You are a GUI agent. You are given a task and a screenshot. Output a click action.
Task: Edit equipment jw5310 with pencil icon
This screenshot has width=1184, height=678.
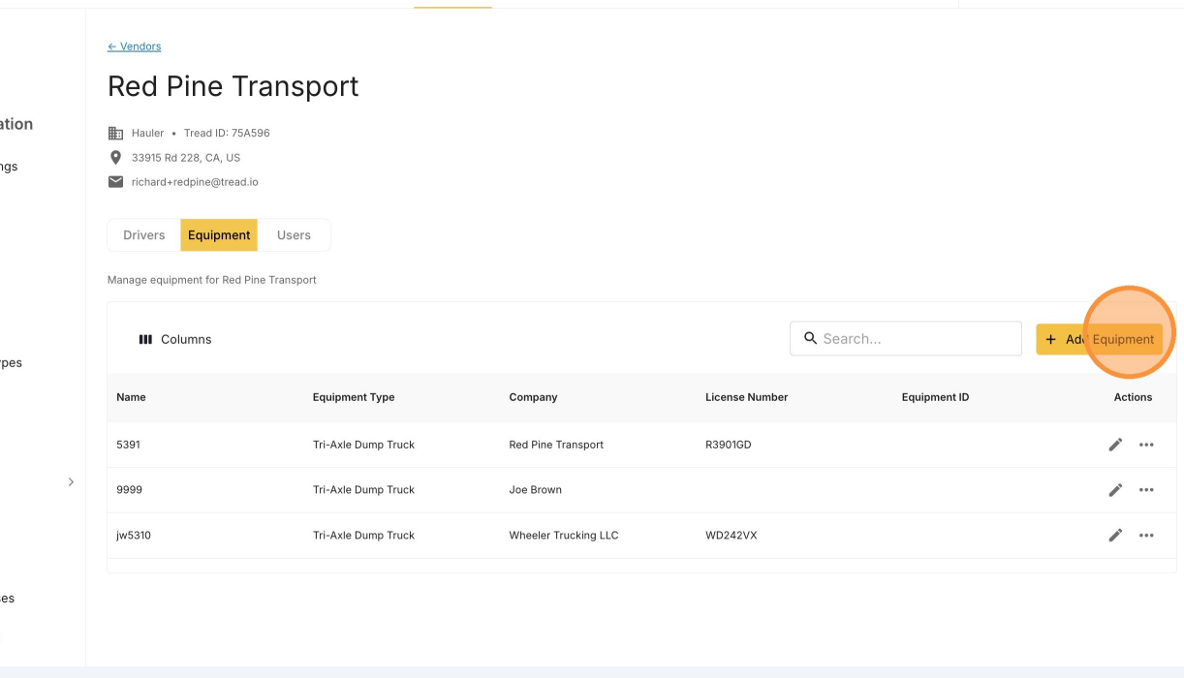point(1115,535)
